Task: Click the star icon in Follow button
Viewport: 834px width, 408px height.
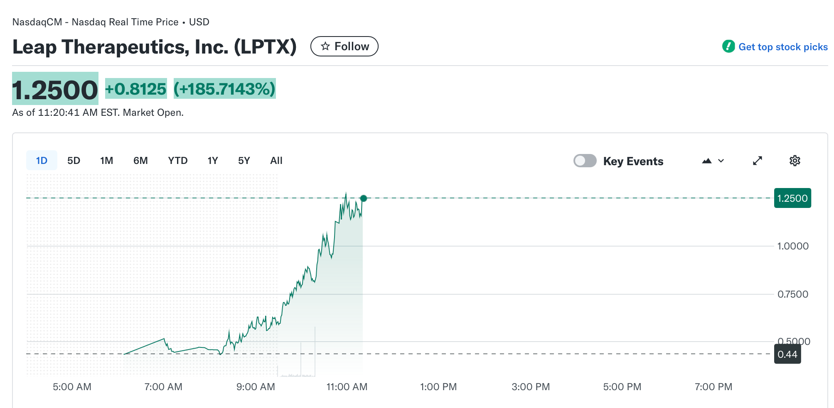Action: tap(325, 46)
